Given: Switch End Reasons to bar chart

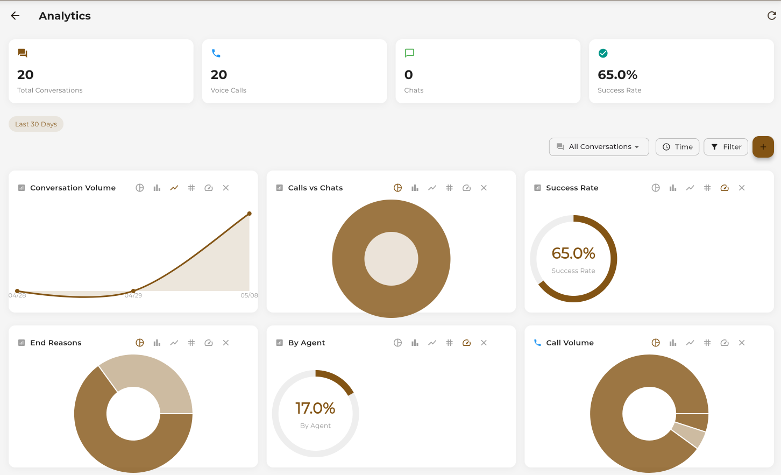Looking at the screenshot, I should (157, 343).
